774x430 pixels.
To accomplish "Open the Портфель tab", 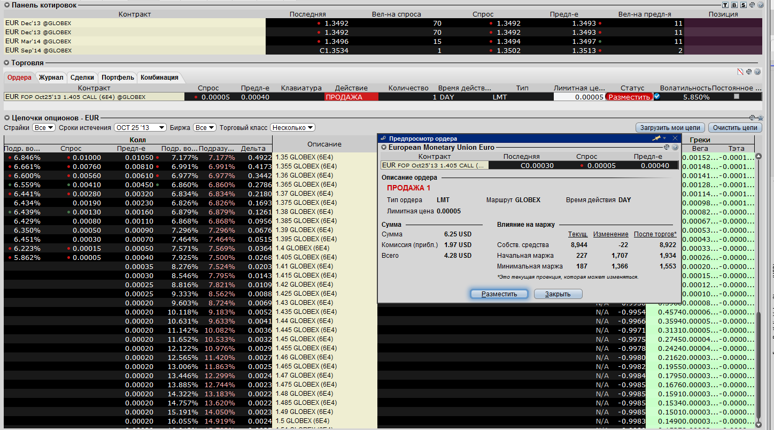I will click(x=118, y=78).
